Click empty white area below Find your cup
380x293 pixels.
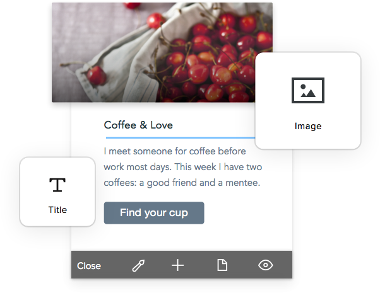(182, 237)
